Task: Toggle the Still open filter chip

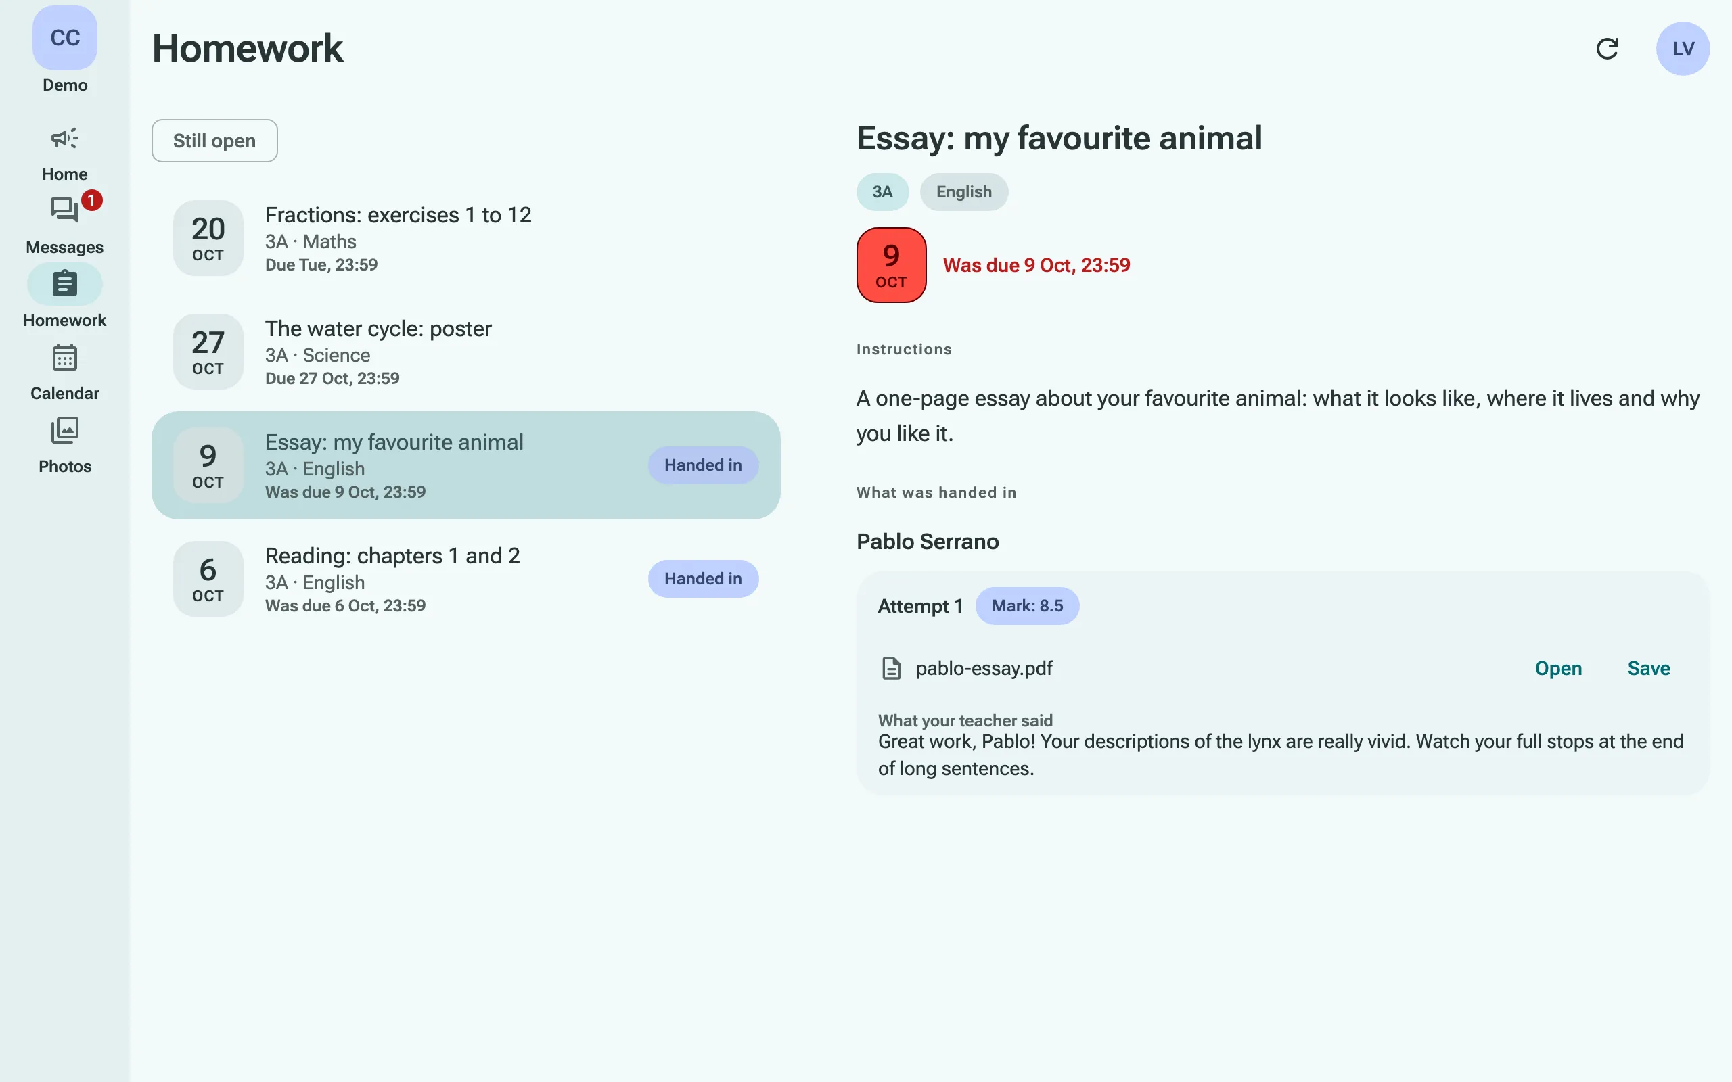Action: 214,140
